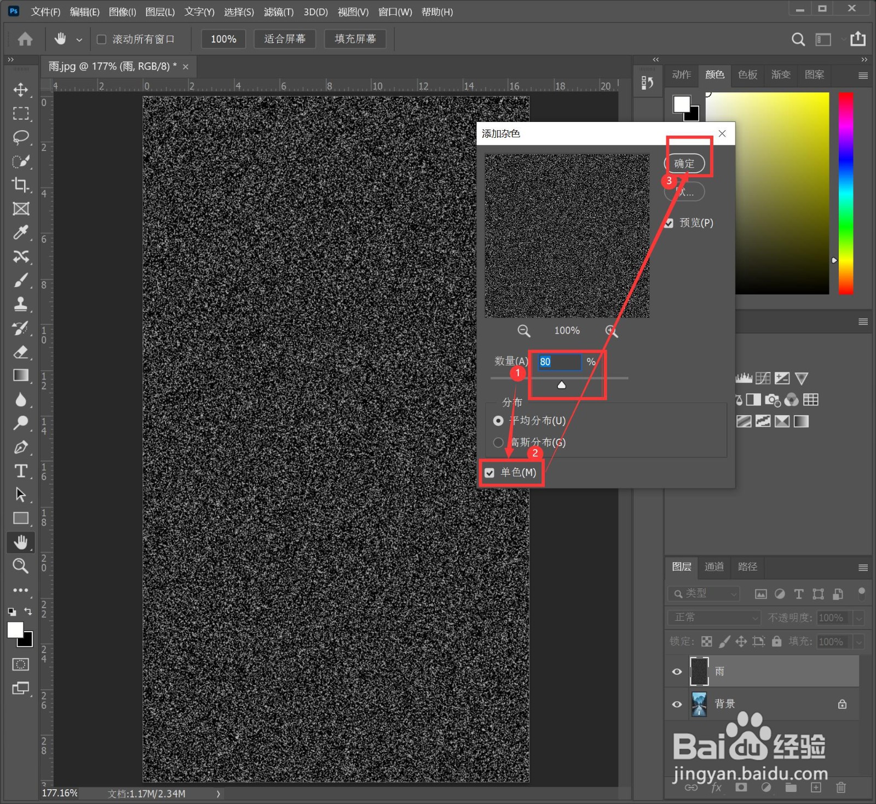Zoom out the Add Noise preview
Image resolution: width=876 pixels, height=804 pixels.
524,331
